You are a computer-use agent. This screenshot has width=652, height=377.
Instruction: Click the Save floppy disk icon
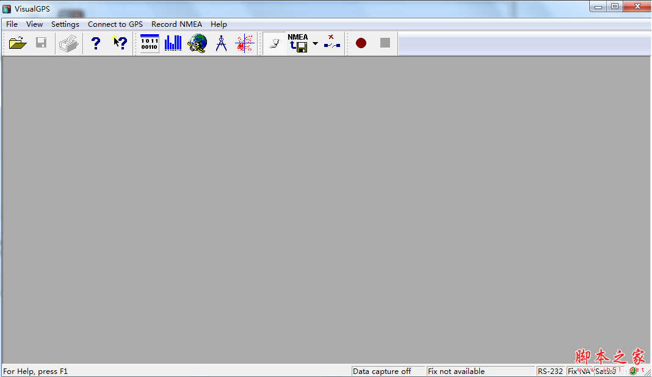(41, 43)
